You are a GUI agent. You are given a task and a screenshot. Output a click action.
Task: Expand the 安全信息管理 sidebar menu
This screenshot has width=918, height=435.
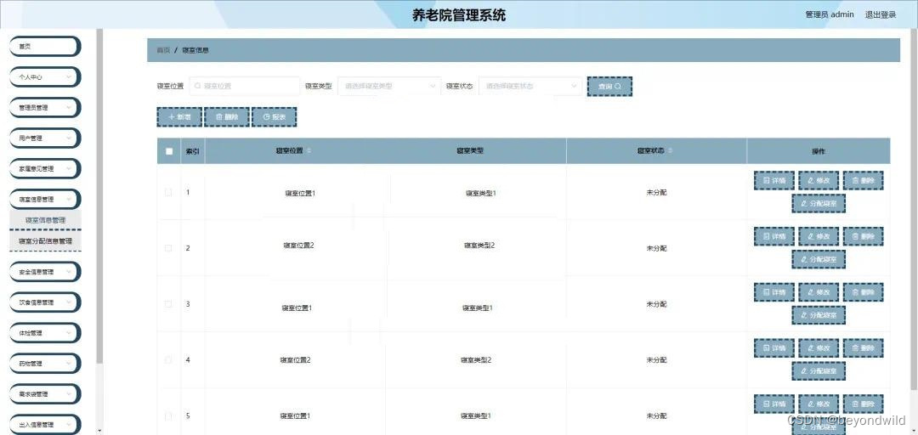click(x=44, y=272)
